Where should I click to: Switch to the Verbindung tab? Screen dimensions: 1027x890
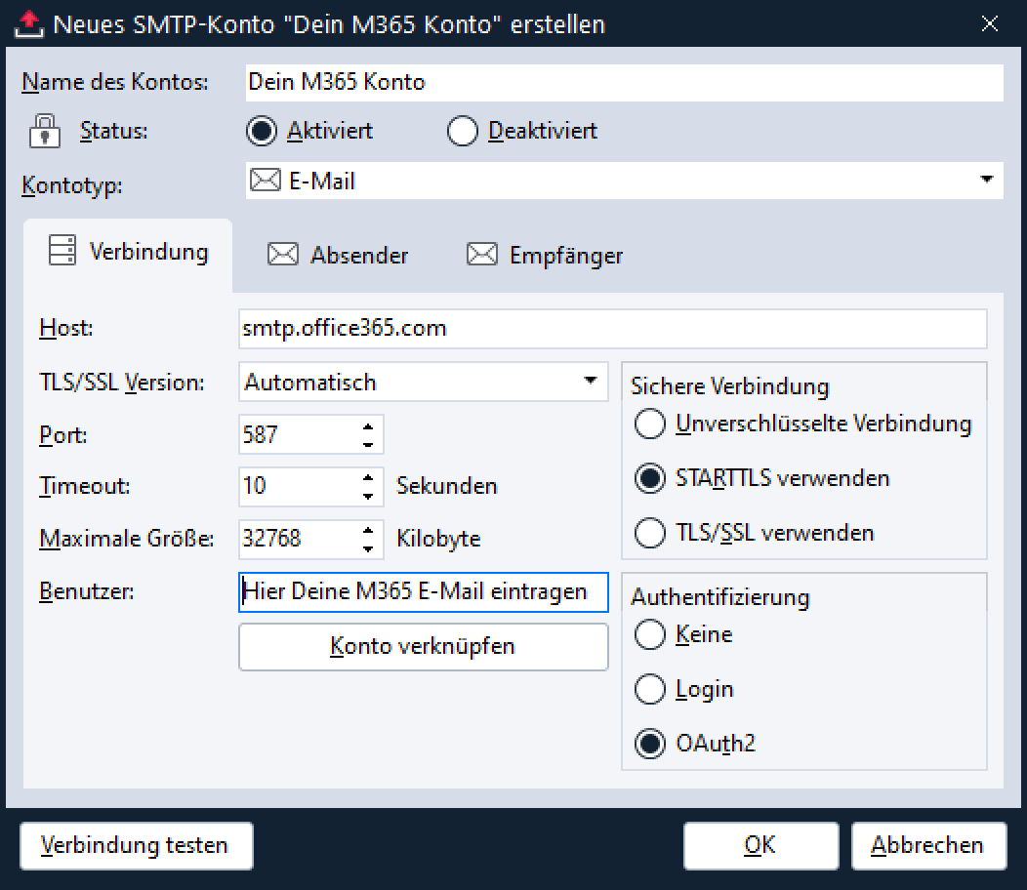click(x=129, y=253)
